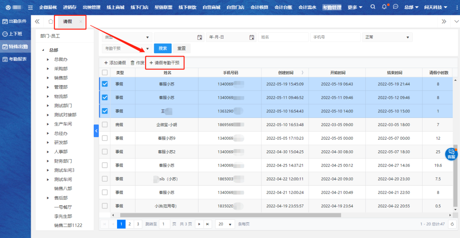Click the hamburger menu icon in top bar
Viewport: 460px width, 238px height.
pos(30,8)
